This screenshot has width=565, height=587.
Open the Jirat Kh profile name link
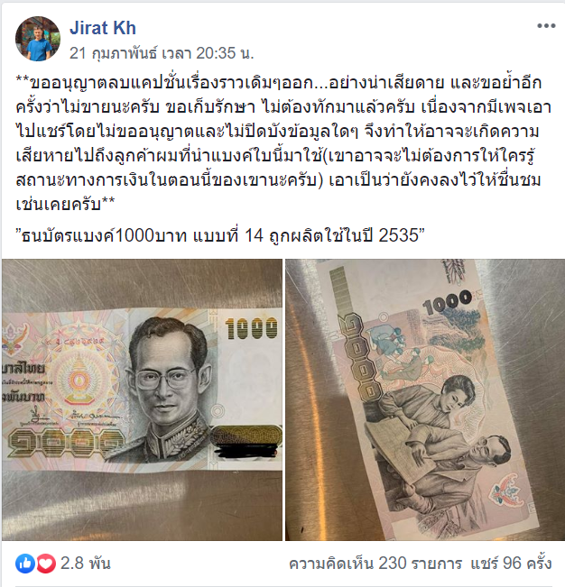pyautogui.click(x=103, y=28)
